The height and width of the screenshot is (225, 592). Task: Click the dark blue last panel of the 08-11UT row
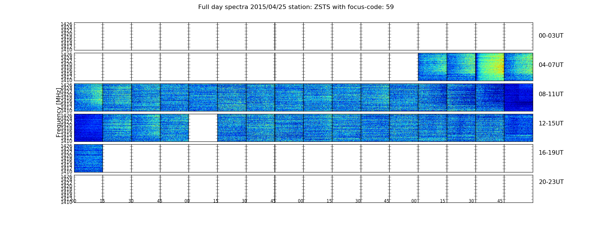[518, 97]
